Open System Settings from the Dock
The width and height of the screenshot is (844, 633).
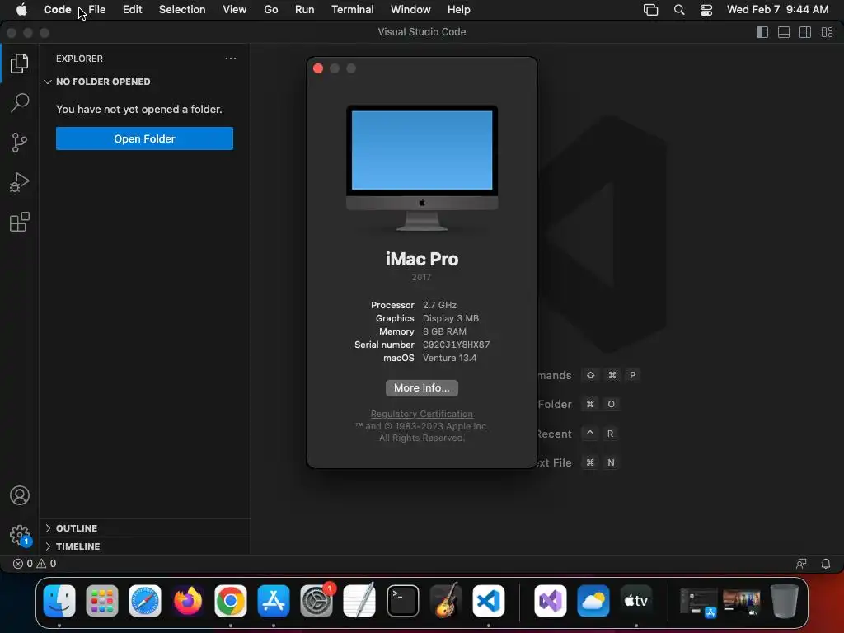click(316, 601)
